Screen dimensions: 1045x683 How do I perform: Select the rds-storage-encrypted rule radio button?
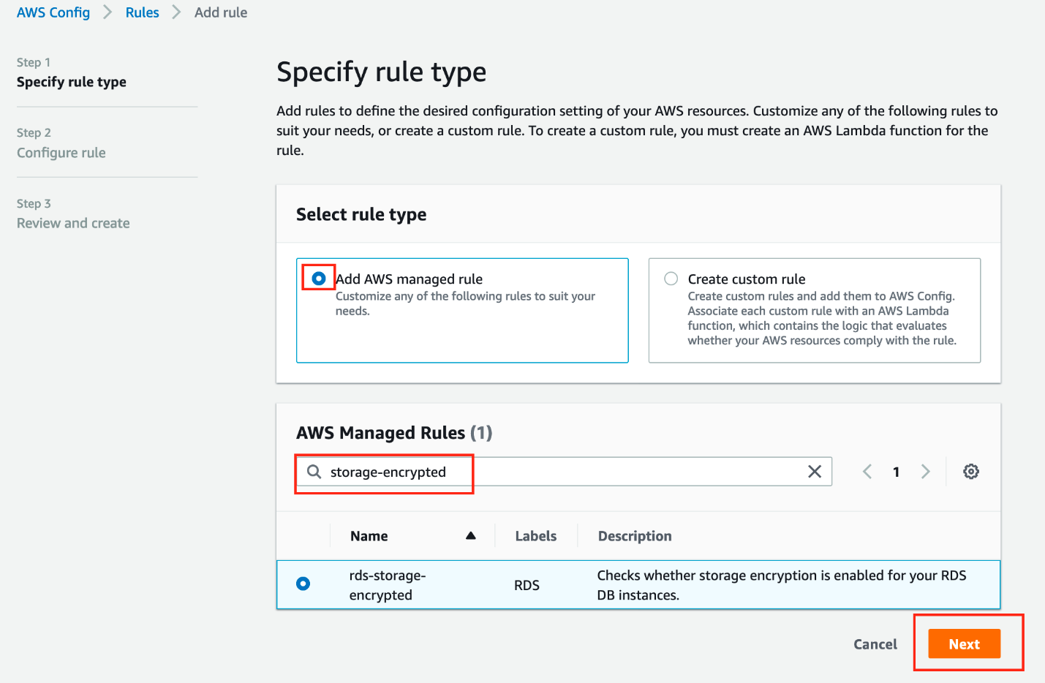point(303,584)
